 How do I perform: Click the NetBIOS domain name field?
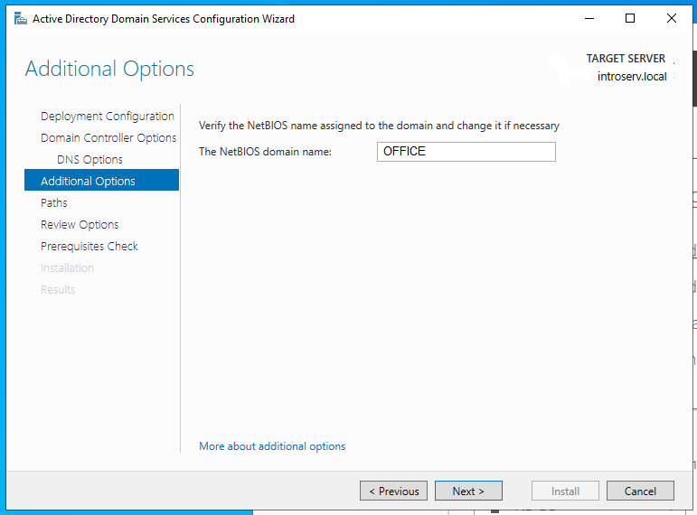[x=466, y=152]
